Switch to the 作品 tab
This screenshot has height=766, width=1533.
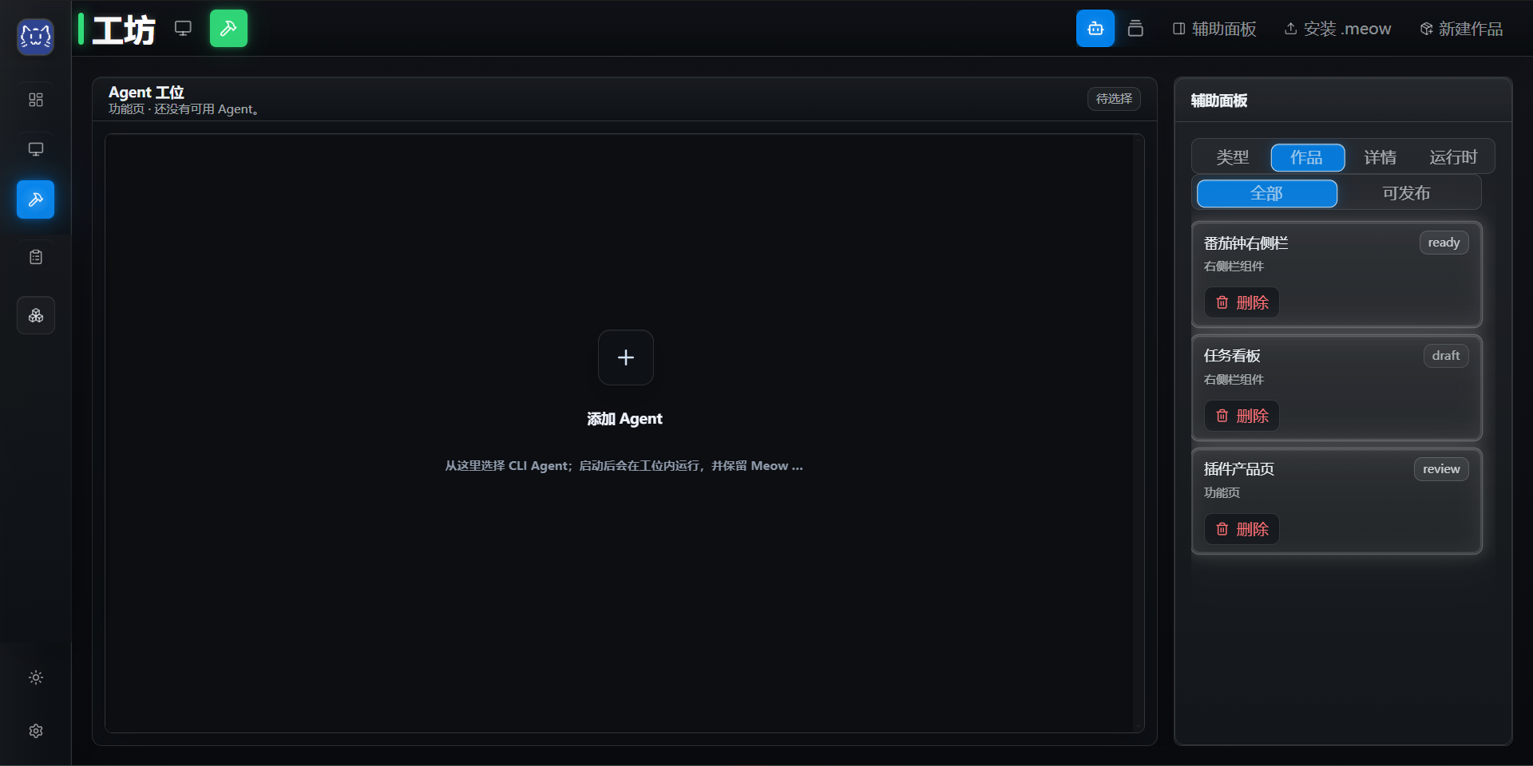pyautogui.click(x=1307, y=157)
